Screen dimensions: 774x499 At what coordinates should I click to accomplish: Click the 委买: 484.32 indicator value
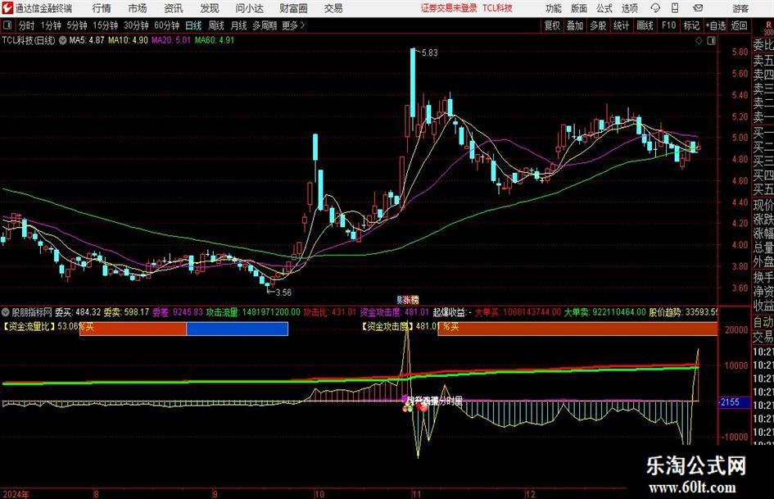pos(78,312)
